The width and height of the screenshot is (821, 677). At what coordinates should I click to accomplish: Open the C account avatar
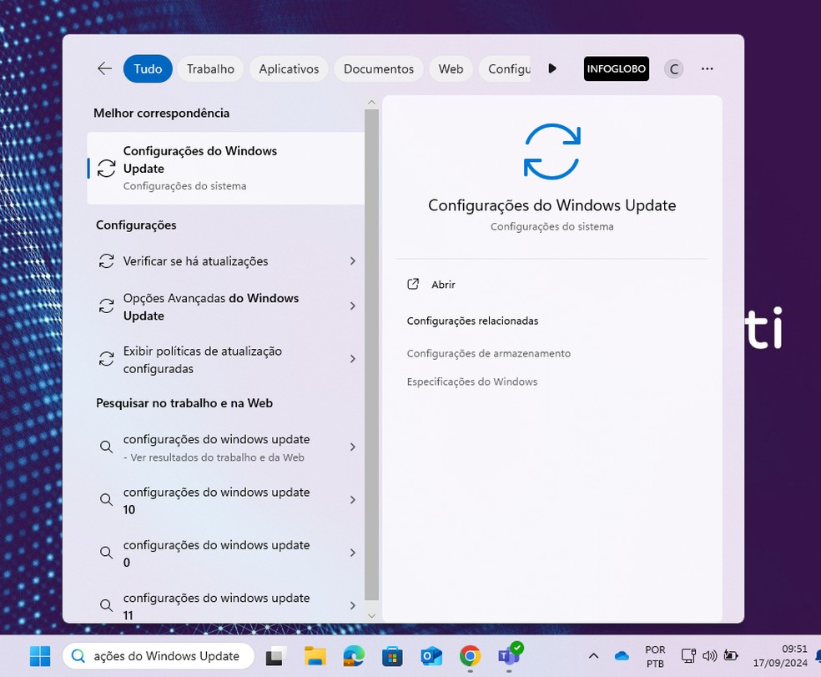point(674,68)
